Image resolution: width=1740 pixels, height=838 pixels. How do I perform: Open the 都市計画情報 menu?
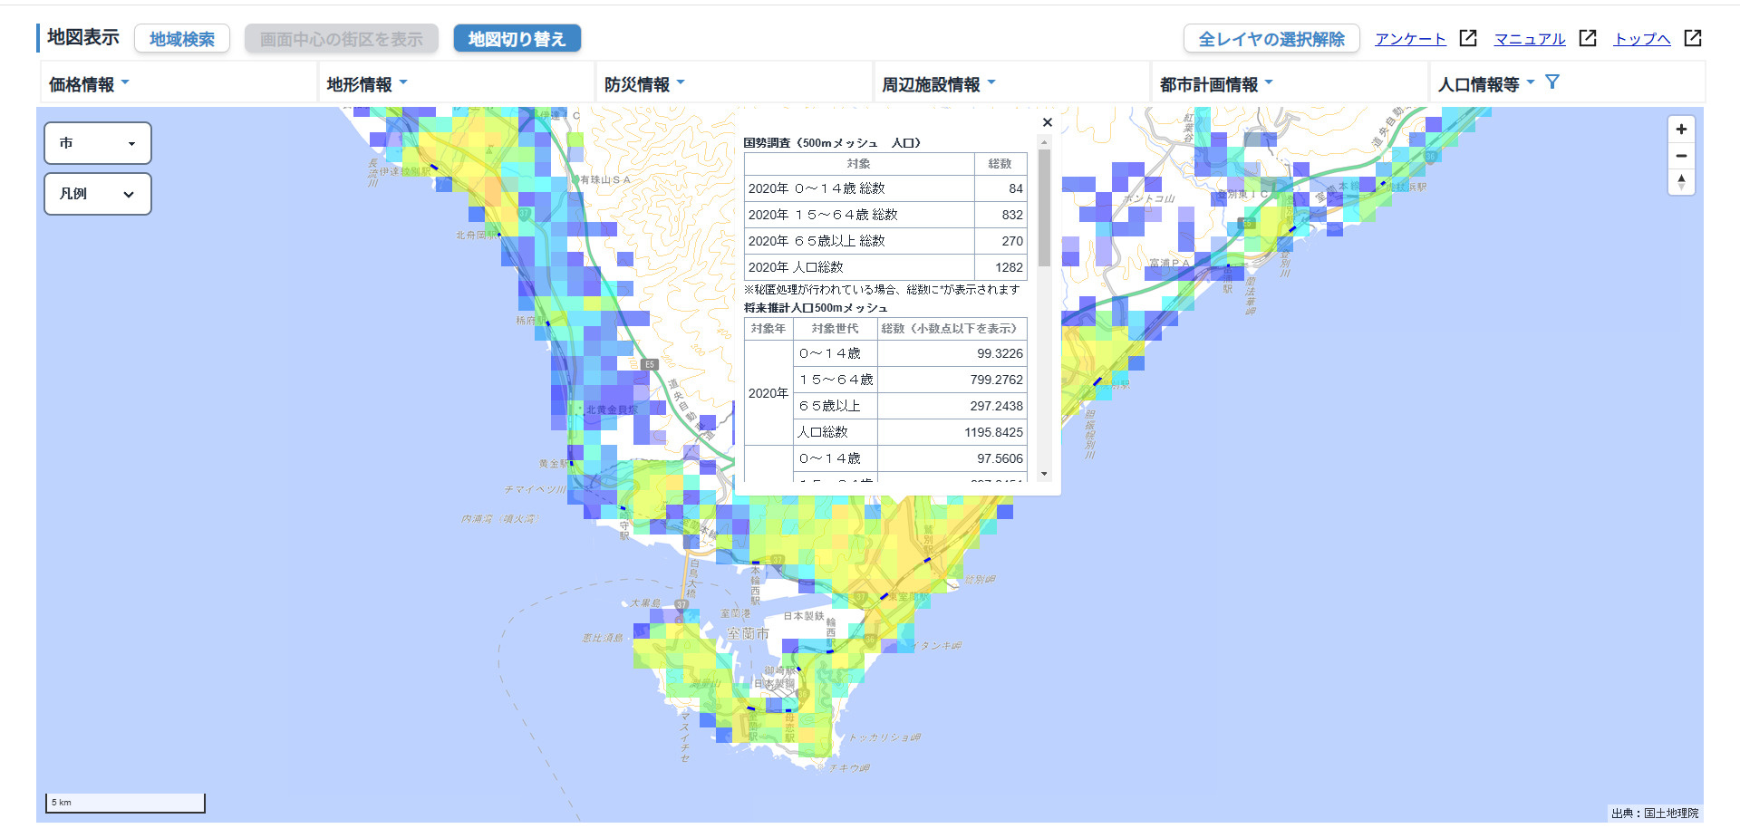point(1216,84)
